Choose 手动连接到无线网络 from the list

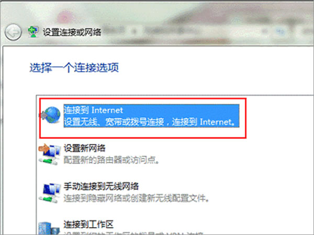point(101,186)
